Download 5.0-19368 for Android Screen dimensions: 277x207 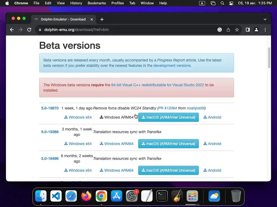212,144
